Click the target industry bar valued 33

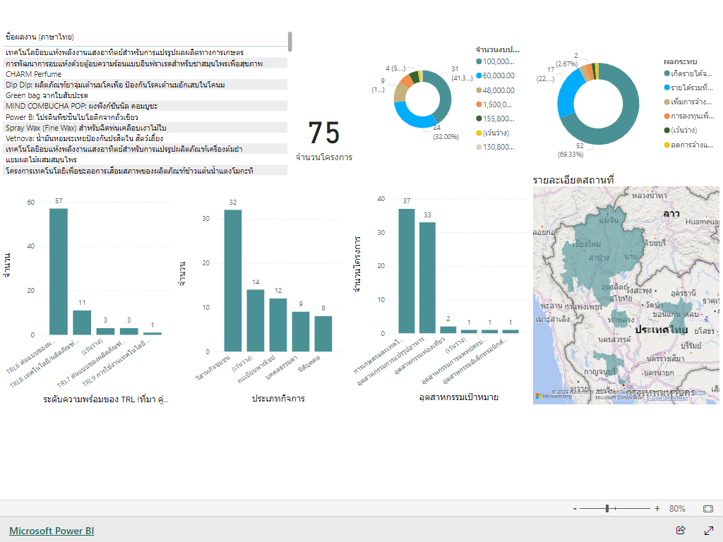[427, 277]
